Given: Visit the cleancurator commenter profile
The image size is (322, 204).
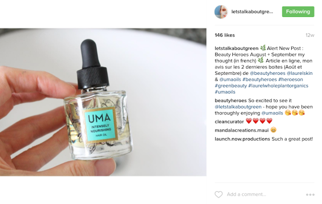Looking at the screenshot, I should coord(229,122).
